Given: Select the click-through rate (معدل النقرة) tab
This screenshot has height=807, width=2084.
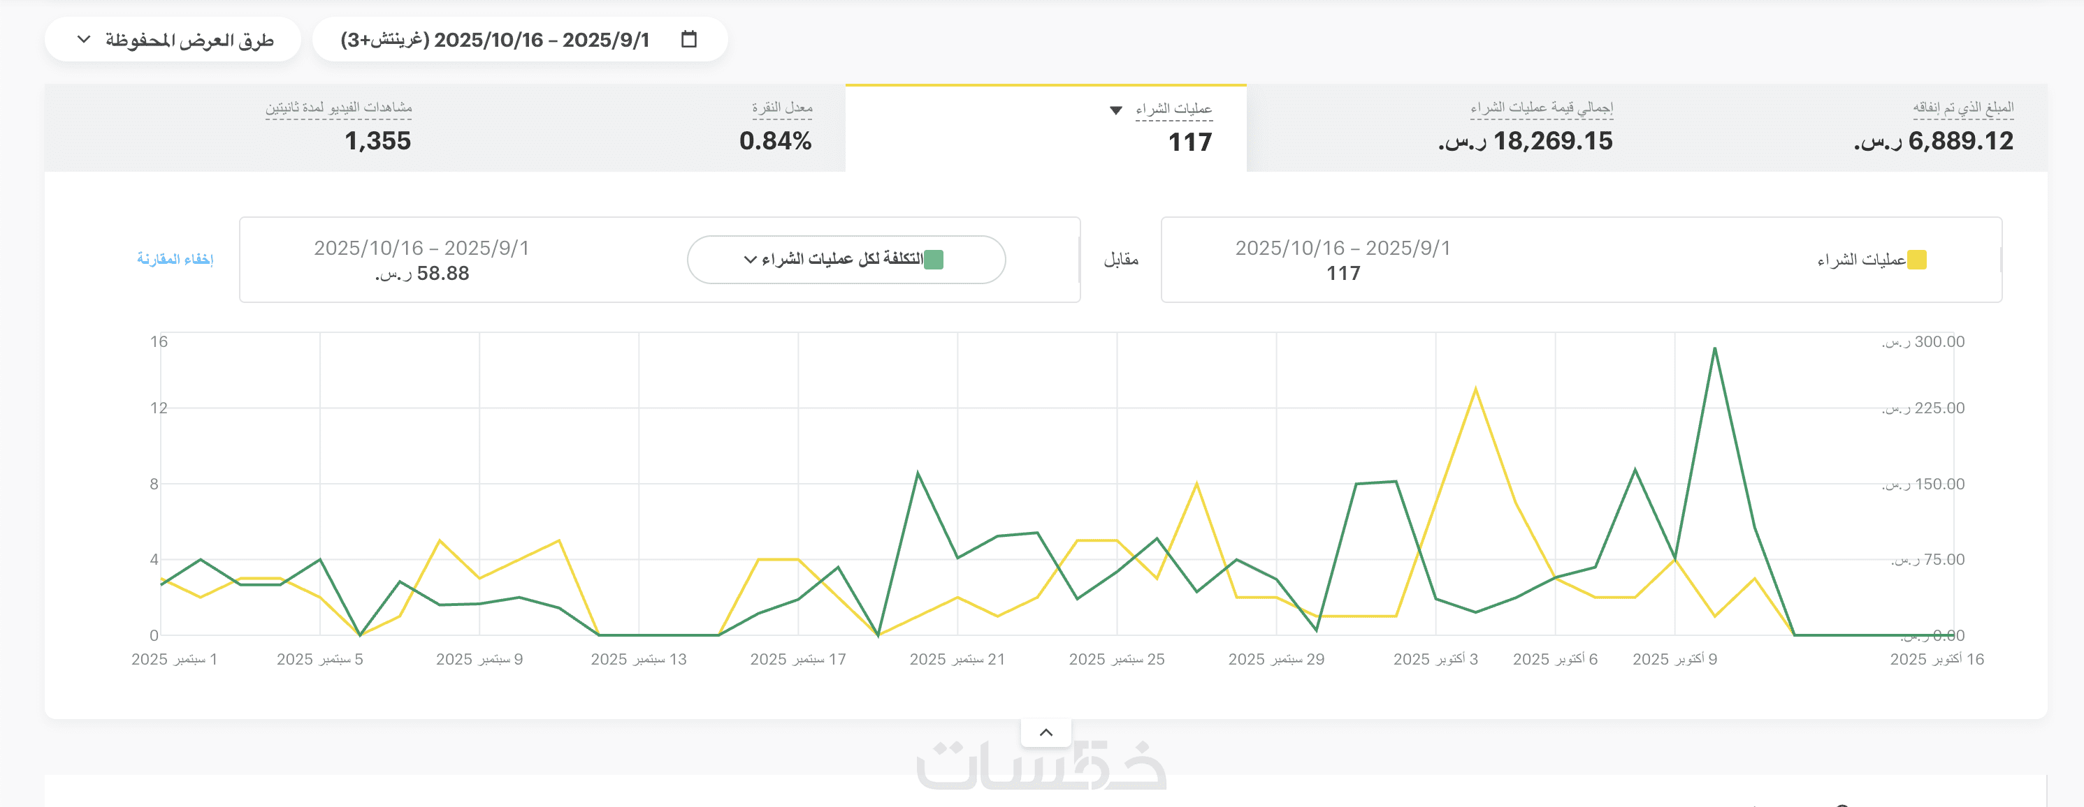Looking at the screenshot, I should point(775,128).
